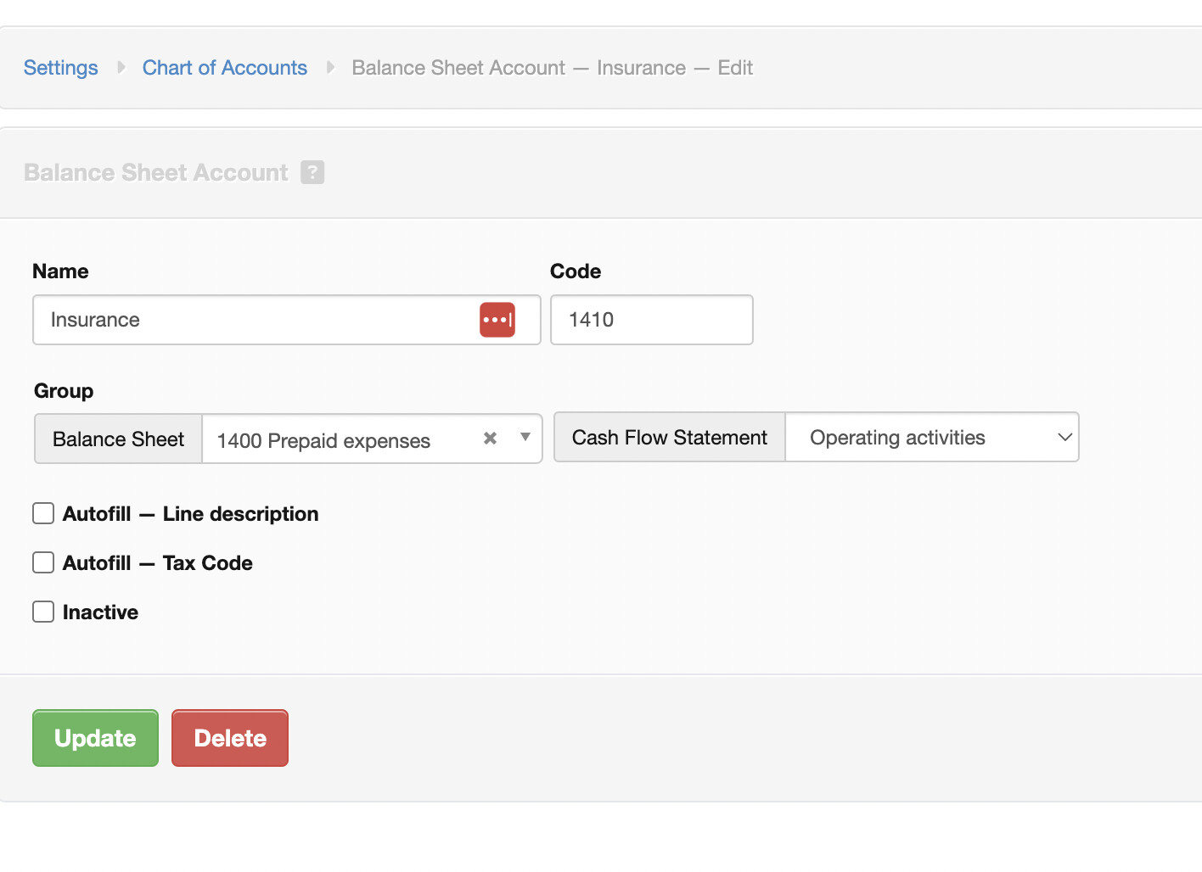The height and width of the screenshot is (872, 1202).
Task: Go to Settings breadcrumb link
Action: pos(61,68)
